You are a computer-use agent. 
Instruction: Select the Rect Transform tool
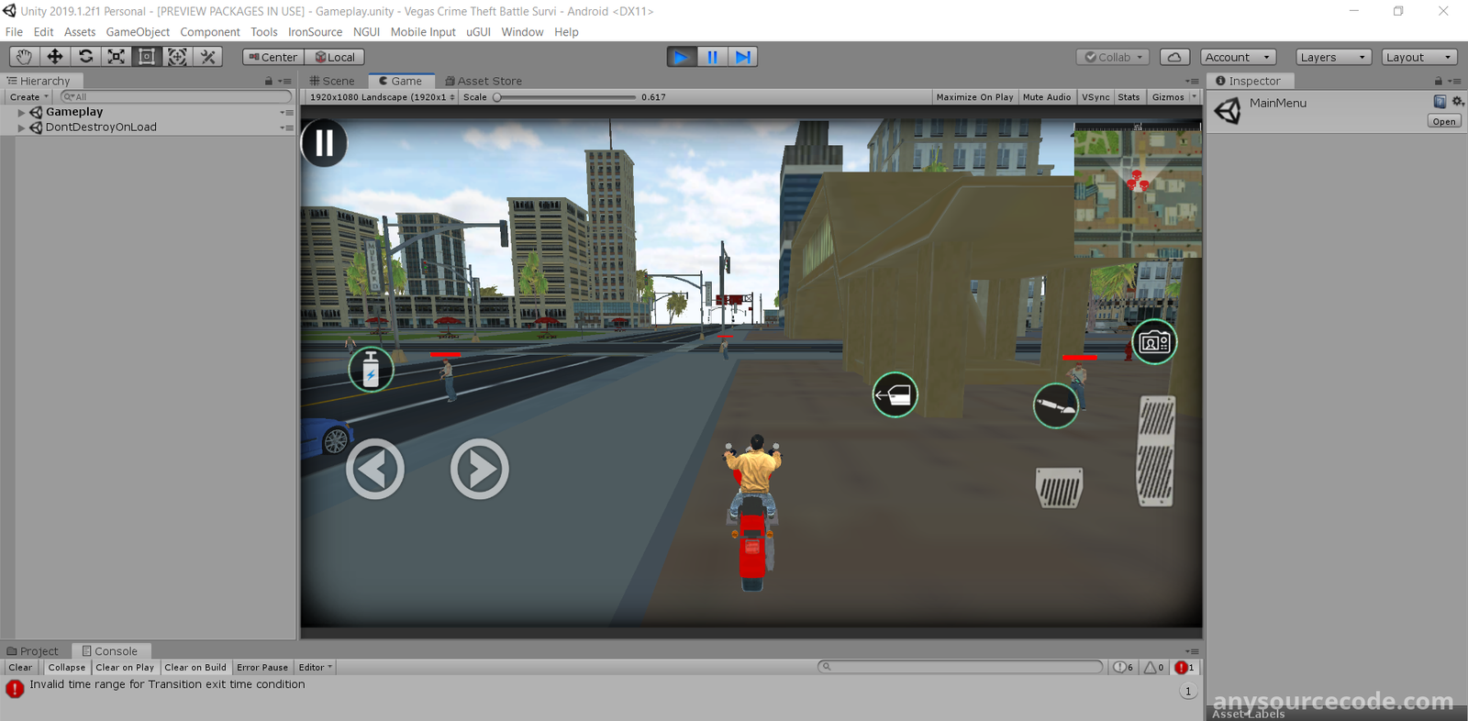tap(147, 57)
